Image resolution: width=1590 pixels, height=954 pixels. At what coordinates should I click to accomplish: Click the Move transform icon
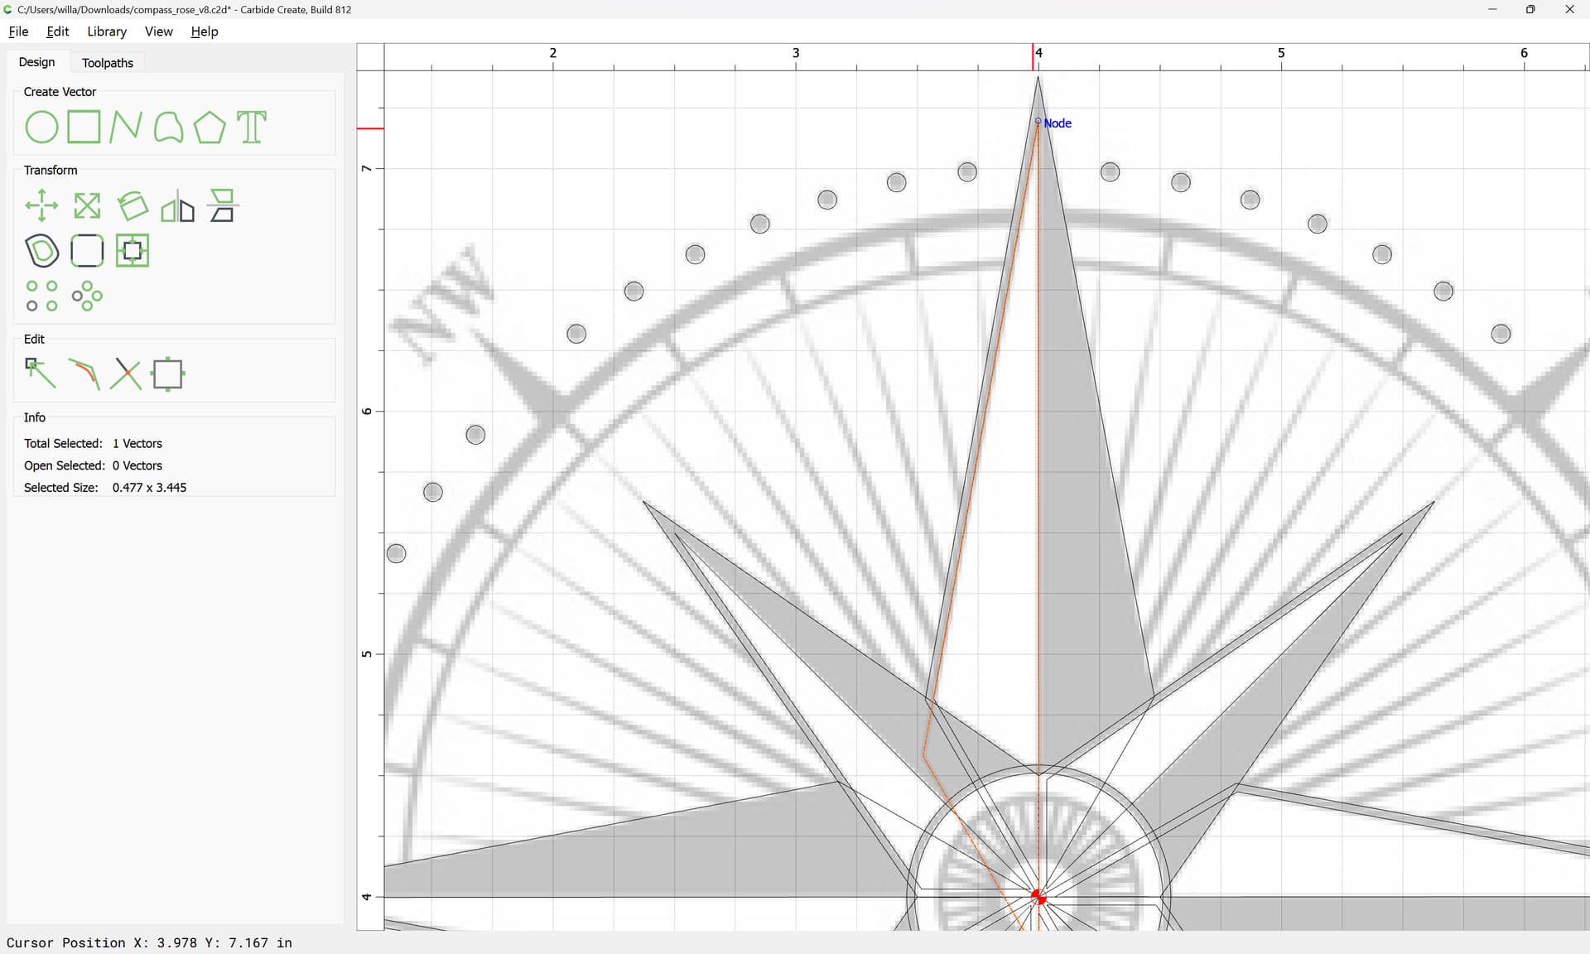[41, 205]
